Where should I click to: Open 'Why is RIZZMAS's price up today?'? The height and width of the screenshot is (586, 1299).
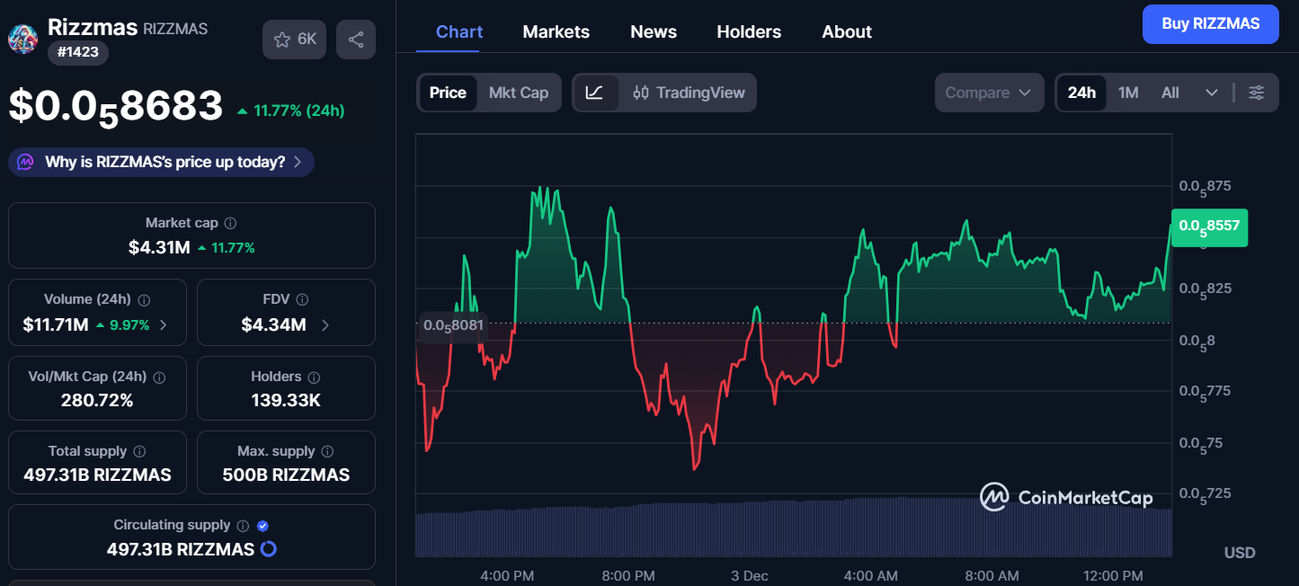[162, 162]
